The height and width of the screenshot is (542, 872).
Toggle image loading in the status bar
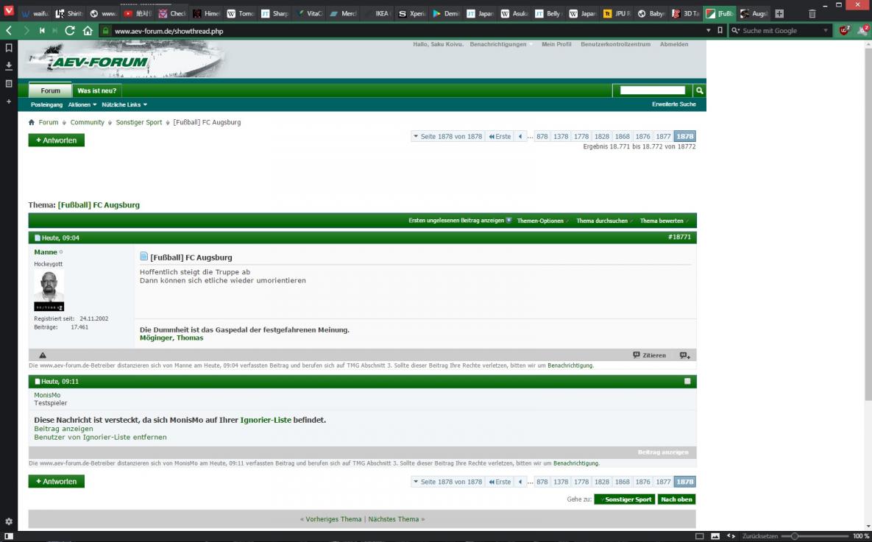coord(715,536)
